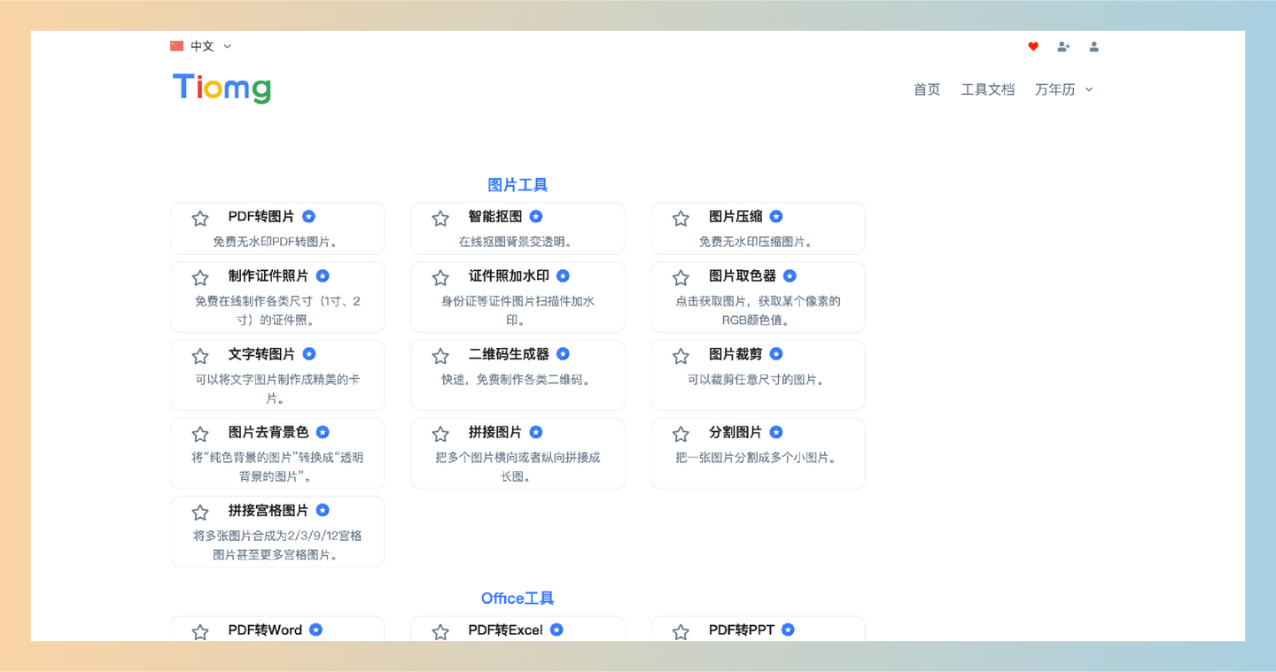Screen dimensions: 1276x672
Task: Click blue badge next to 图片取色器
Action: tap(790, 276)
